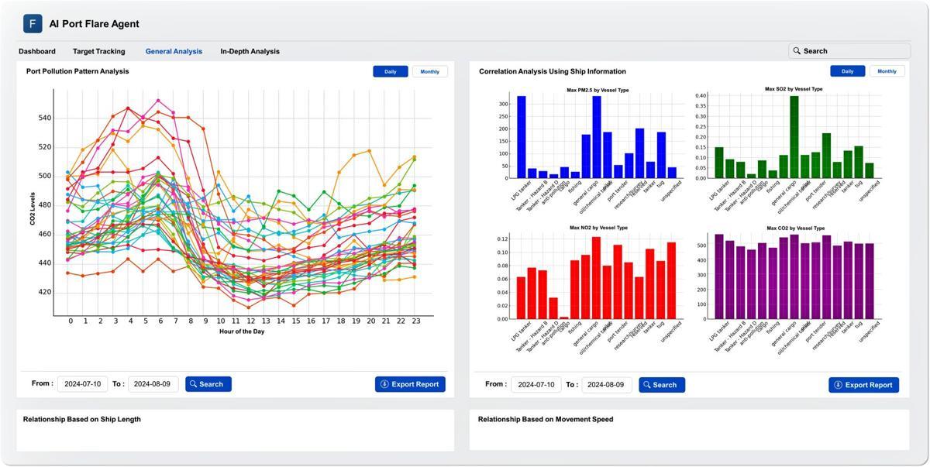Toggle Monthly view for Port Pollution Pattern Analysis
The width and height of the screenshot is (930, 467).
(x=429, y=71)
